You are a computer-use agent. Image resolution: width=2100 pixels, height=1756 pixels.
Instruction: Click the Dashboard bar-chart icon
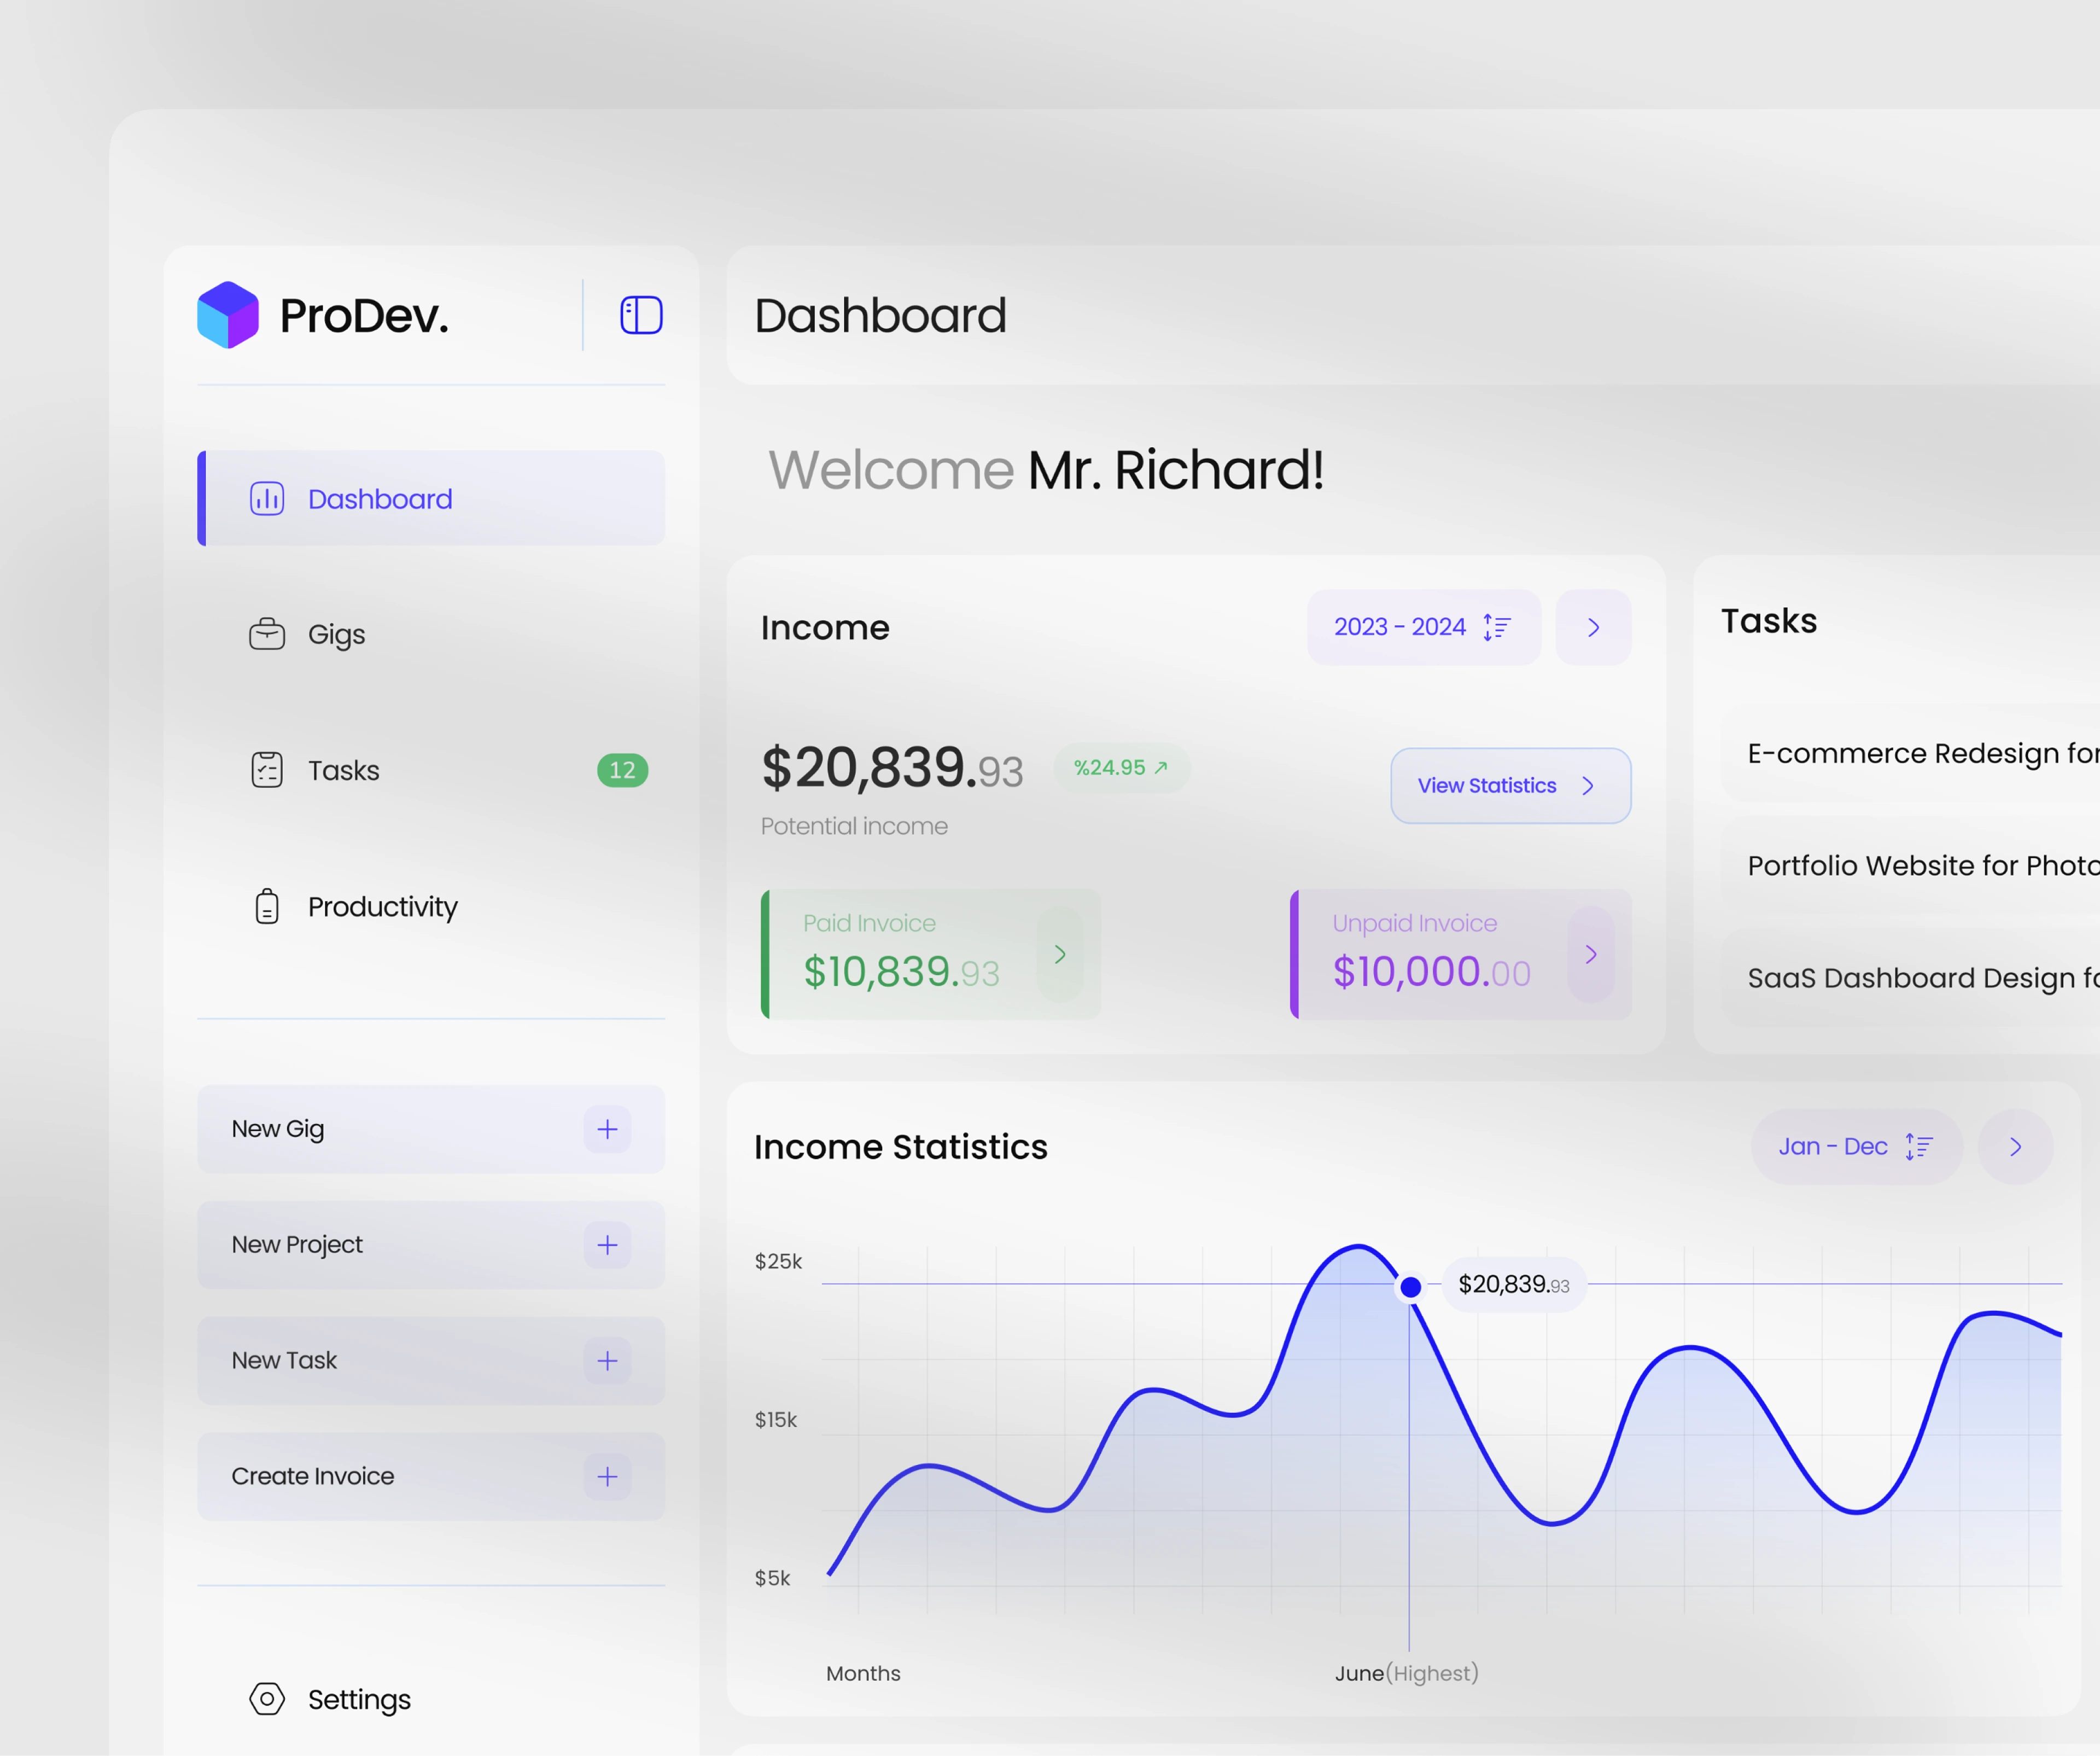click(x=267, y=498)
